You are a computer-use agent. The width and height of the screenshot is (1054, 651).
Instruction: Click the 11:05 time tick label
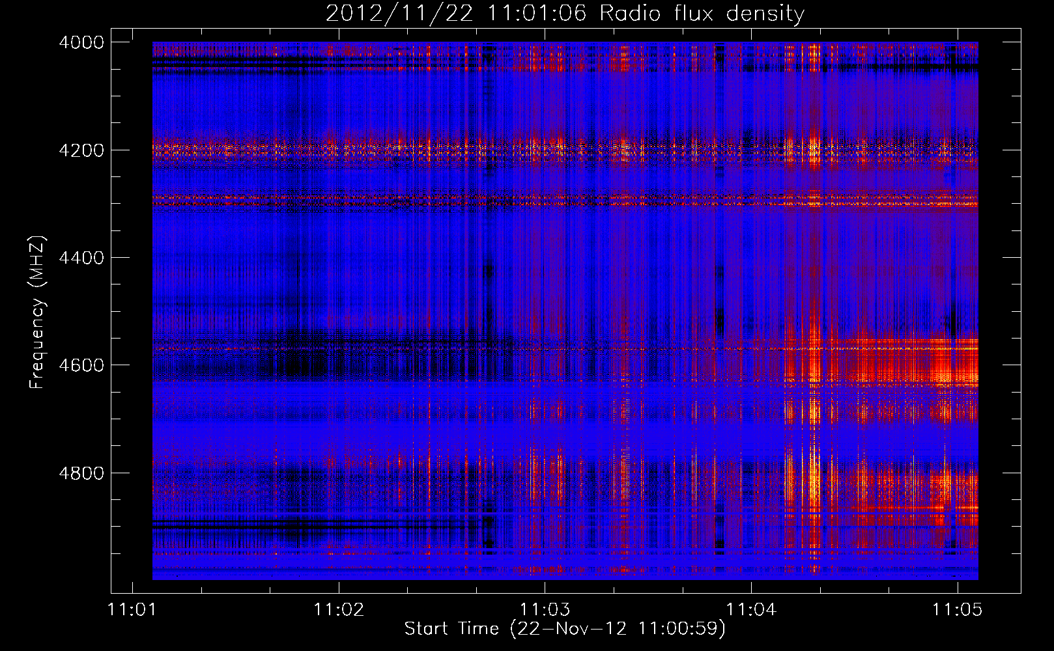pos(957,609)
